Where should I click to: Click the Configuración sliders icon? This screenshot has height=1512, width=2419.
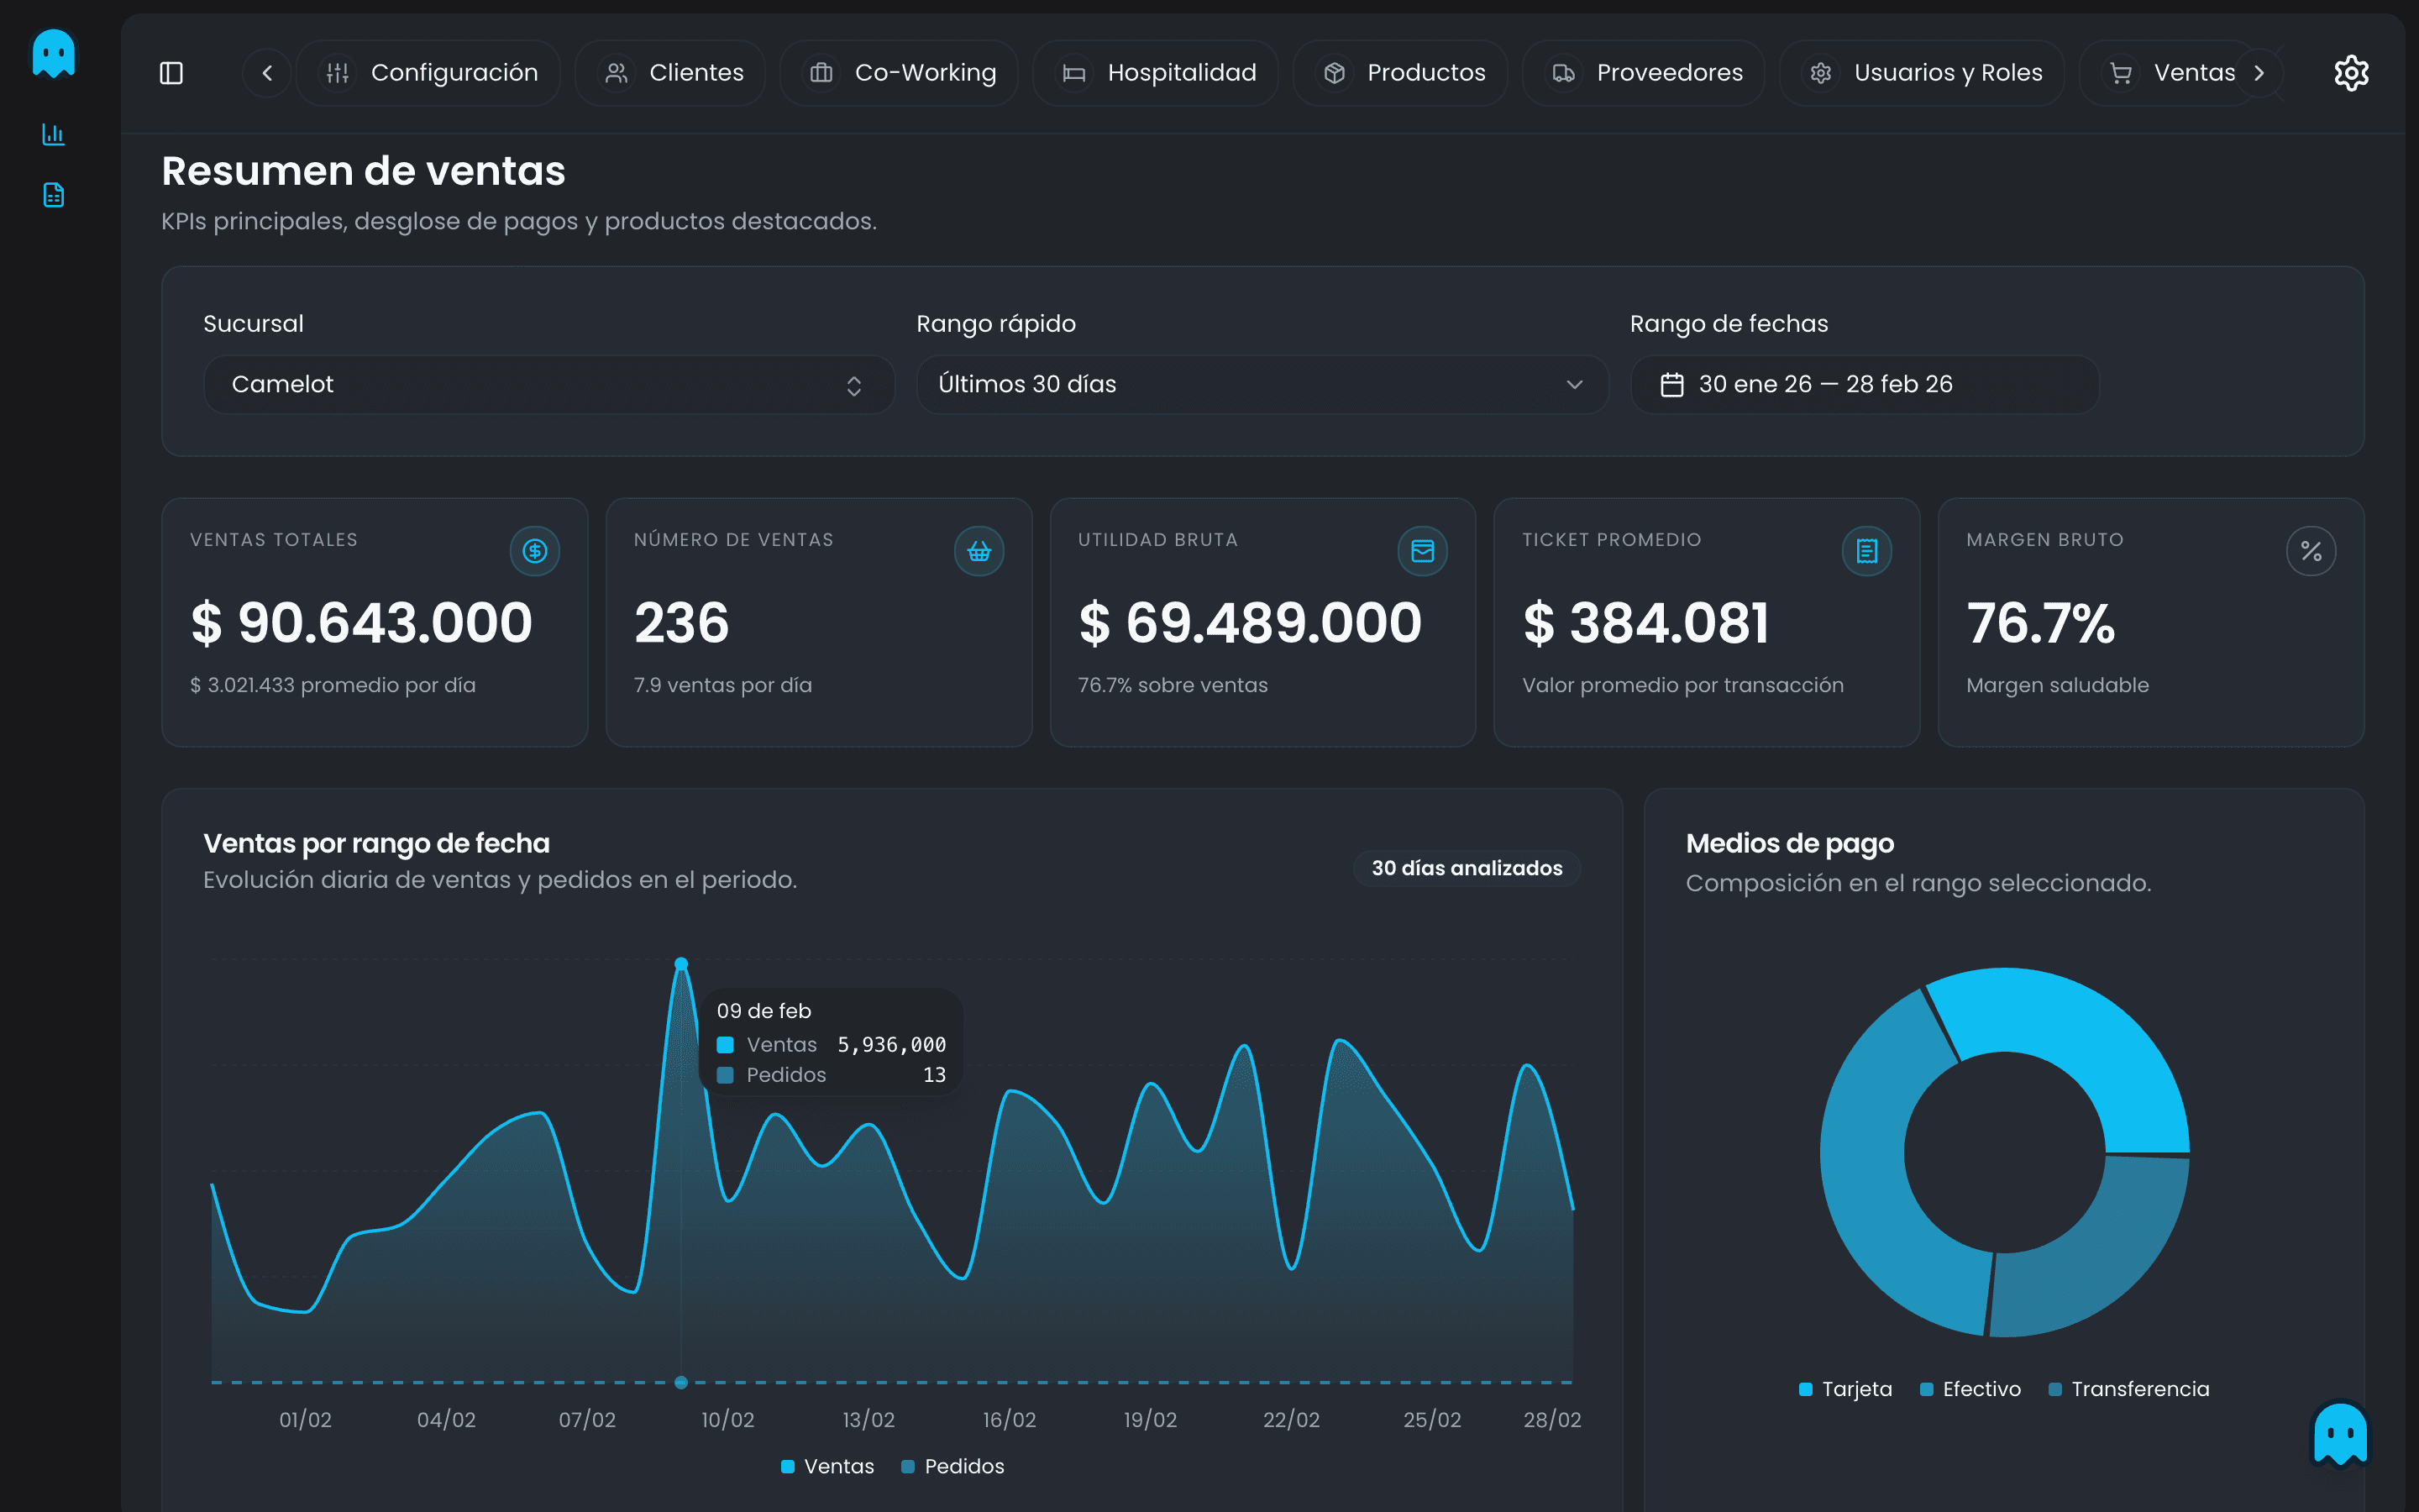pyautogui.click(x=338, y=72)
